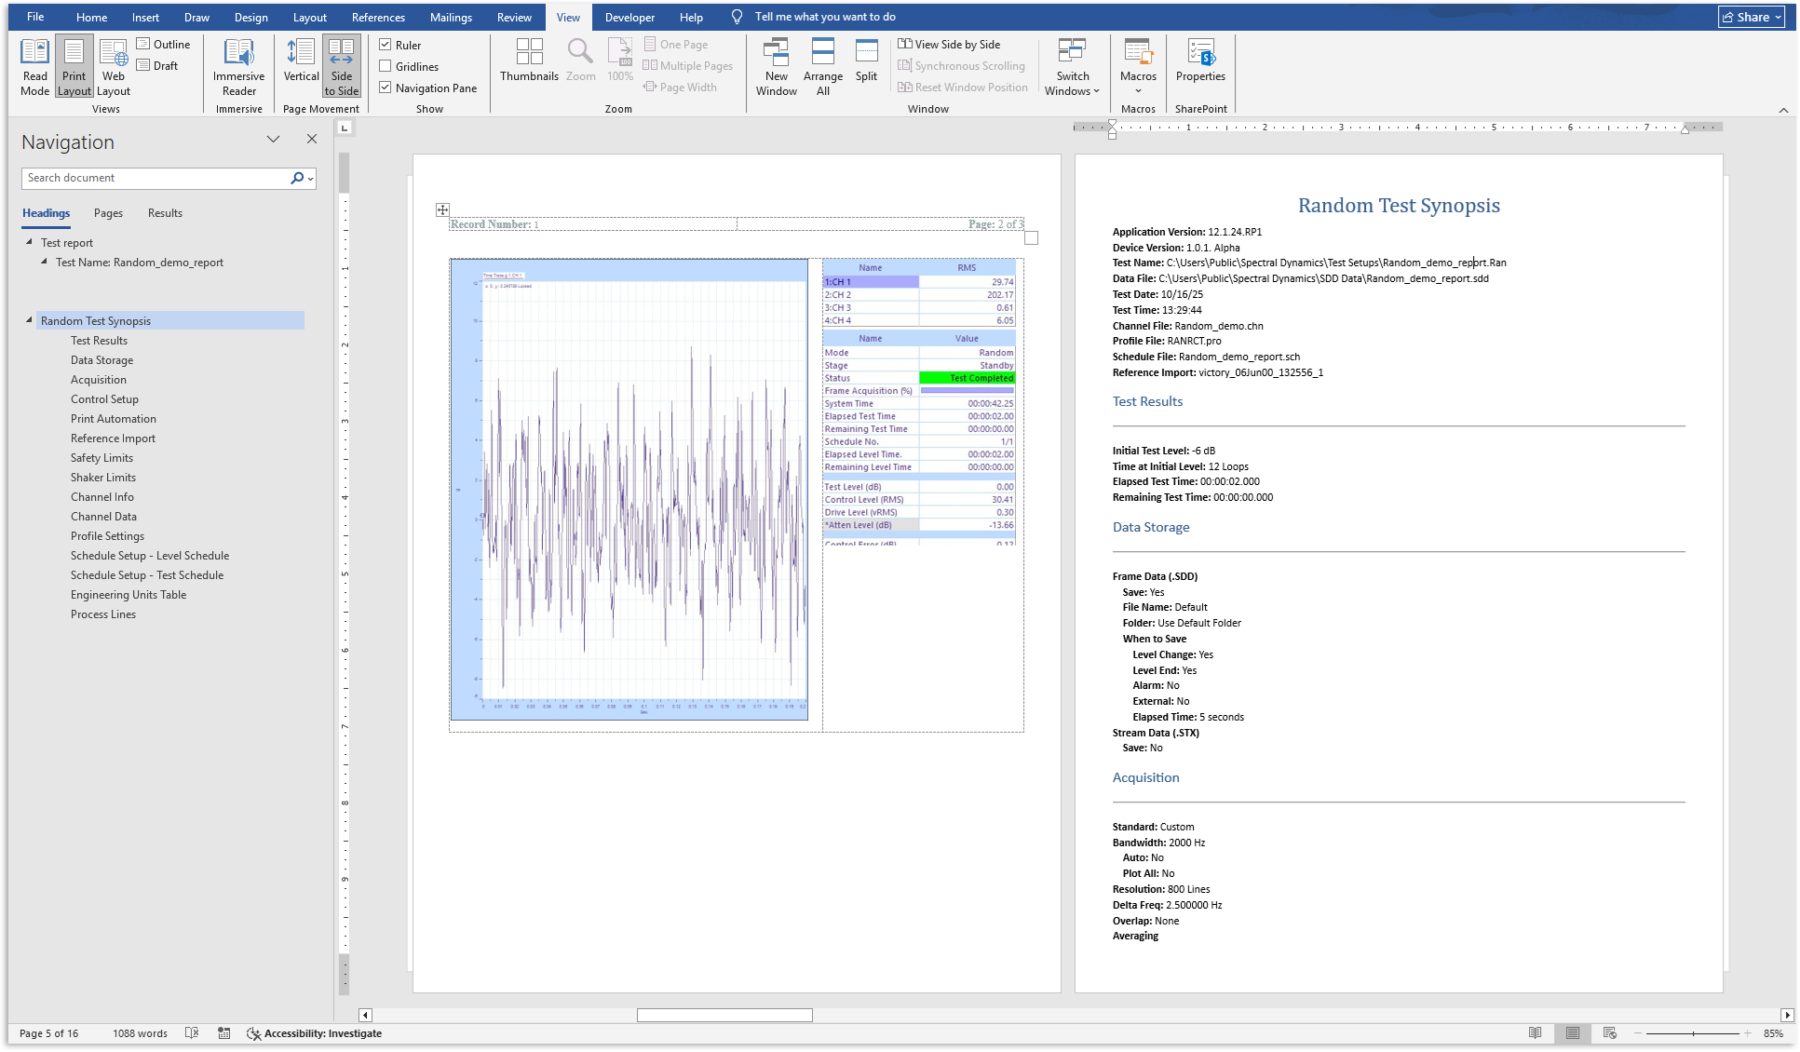Enable Gridlines display

(x=385, y=66)
